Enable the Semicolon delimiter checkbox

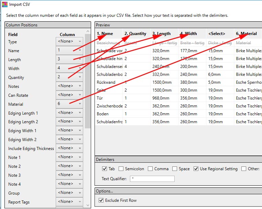(x=121, y=169)
